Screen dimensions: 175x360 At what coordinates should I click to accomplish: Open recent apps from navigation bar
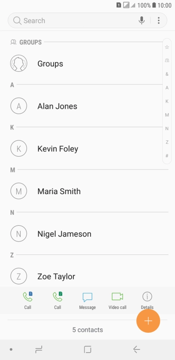[39, 349]
